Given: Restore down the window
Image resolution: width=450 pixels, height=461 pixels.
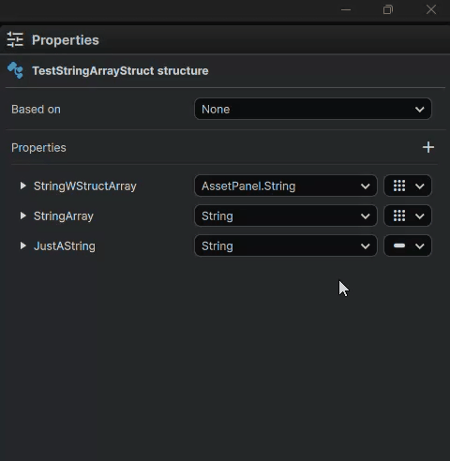Looking at the screenshot, I should click(x=388, y=9).
